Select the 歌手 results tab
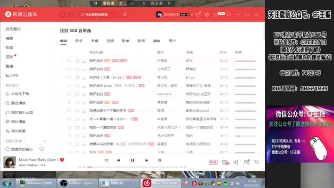This screenshot has width=334, height=188. (79, 41)
